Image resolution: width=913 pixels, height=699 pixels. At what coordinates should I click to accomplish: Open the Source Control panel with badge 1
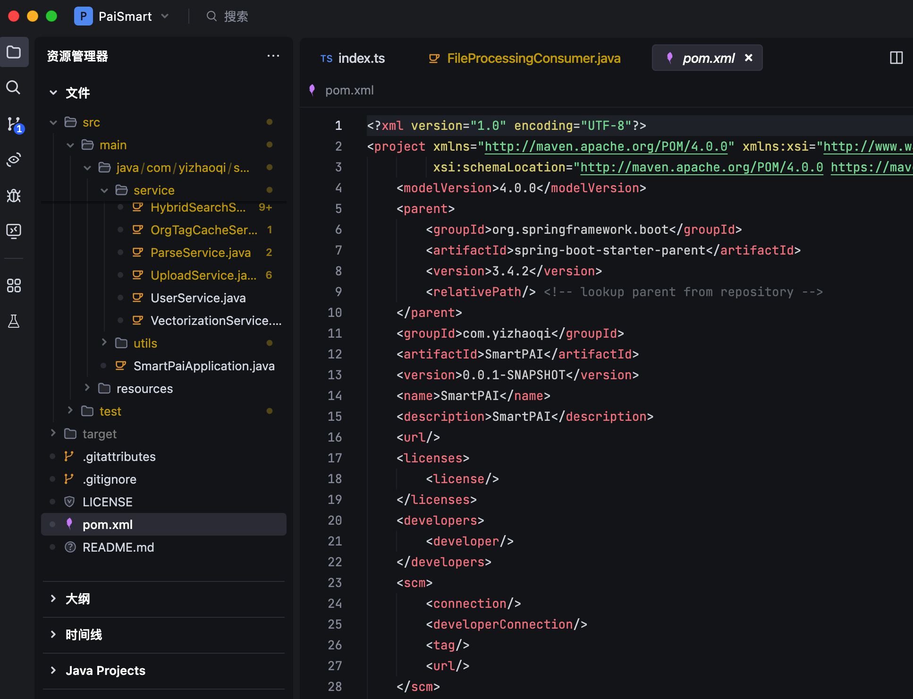(x=14, y=124)
